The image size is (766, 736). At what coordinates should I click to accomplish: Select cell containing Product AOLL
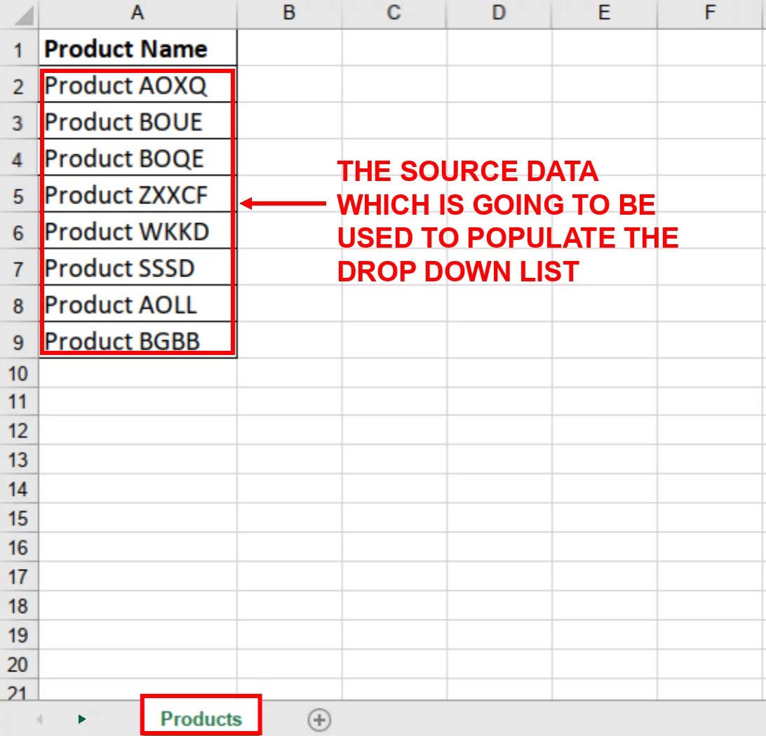pyautogui.click(x=138, y=305)
